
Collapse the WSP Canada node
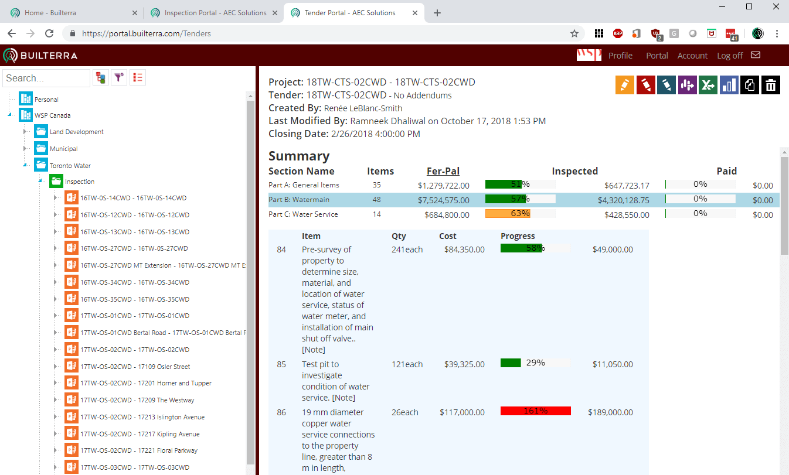(10, 115)
